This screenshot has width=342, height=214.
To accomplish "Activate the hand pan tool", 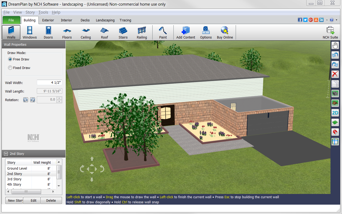I will coord(335,46).
